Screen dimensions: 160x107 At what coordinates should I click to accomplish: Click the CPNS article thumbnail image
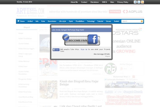49,67
